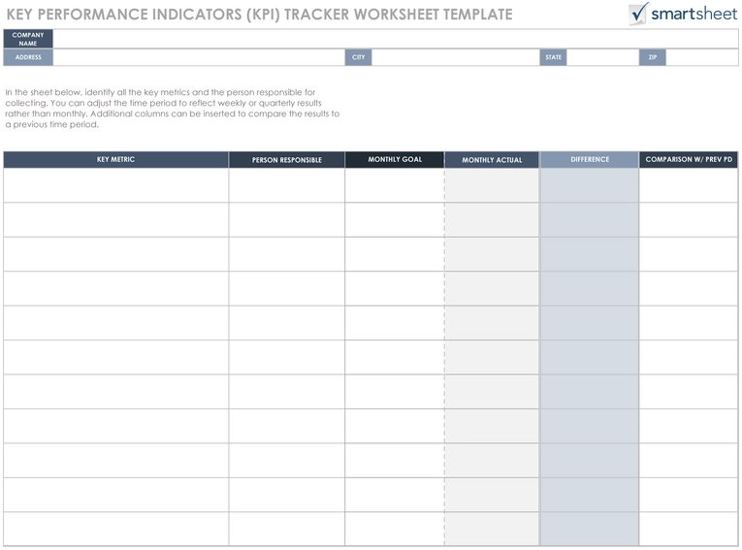The width and height of the screenshot is (742, 550).
Task: Click the PERSON RESPONSIBLE column header
Action: [x=287, y=159]
